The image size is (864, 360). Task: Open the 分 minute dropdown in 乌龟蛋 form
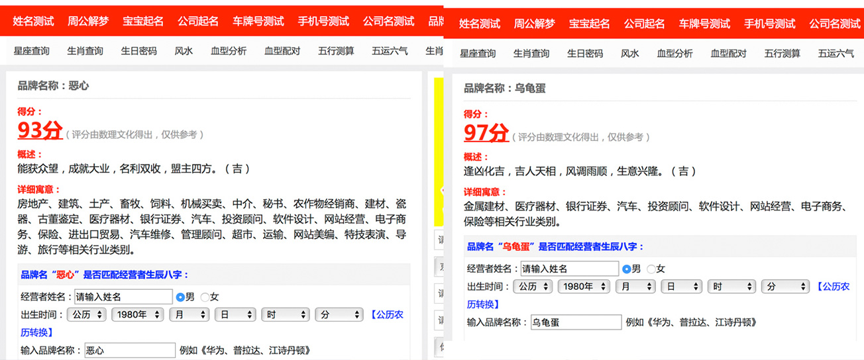pyautogui.click(x=784, y=287)
